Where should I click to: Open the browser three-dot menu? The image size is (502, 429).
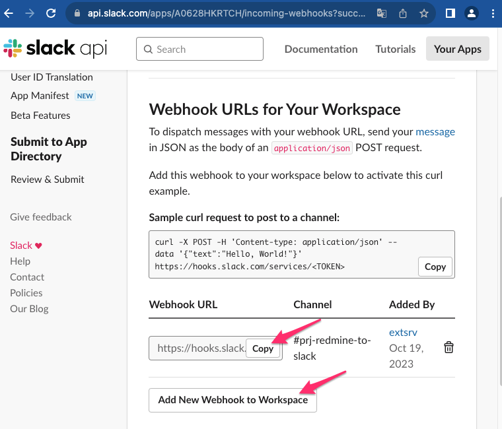(x=493, y=13)
